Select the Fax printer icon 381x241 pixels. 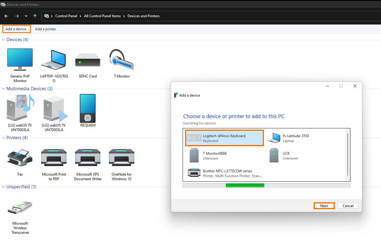[x=20, y=158]
